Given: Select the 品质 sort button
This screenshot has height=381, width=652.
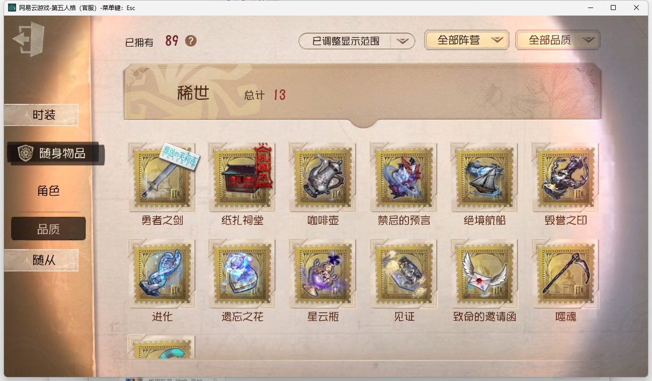Looking at the screenshot, I should (x=48, y=229).
